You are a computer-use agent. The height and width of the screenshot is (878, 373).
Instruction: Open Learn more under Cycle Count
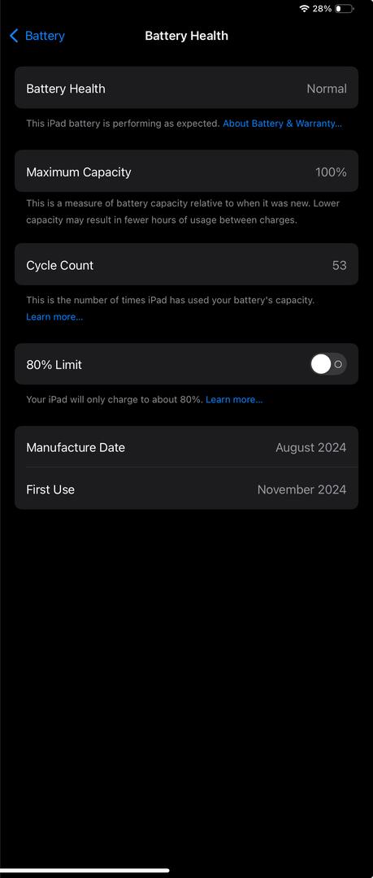pos(54,317)
